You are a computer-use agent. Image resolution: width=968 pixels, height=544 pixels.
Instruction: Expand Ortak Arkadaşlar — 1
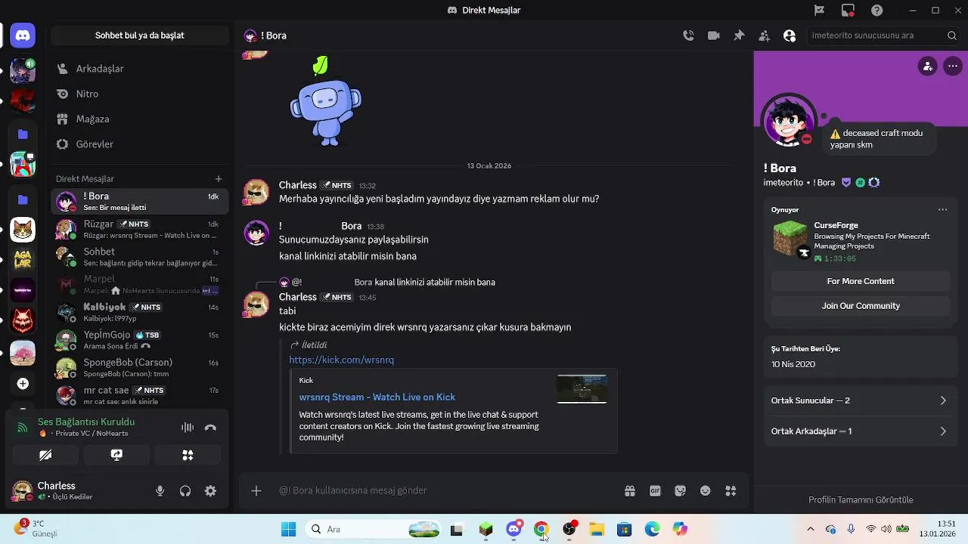click(x=861, y=431)
